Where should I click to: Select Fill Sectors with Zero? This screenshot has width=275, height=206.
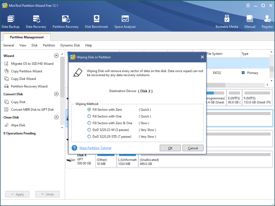[89, 110]
